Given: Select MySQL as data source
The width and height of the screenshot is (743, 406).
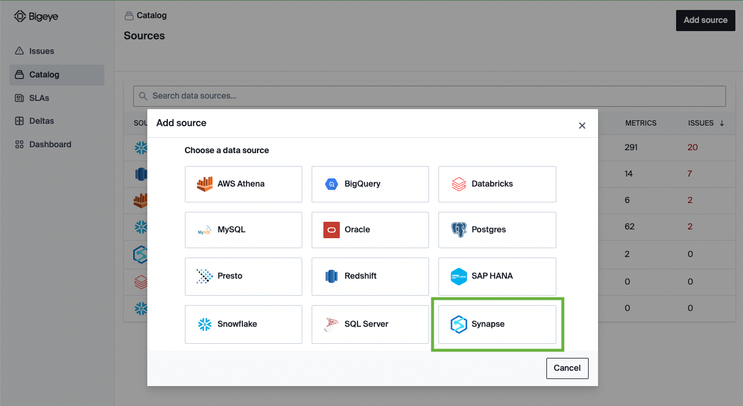Looking at the screenshot, I should 244,229.
